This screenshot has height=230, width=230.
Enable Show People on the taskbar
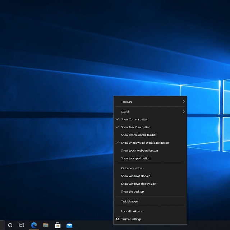[150, 135]
